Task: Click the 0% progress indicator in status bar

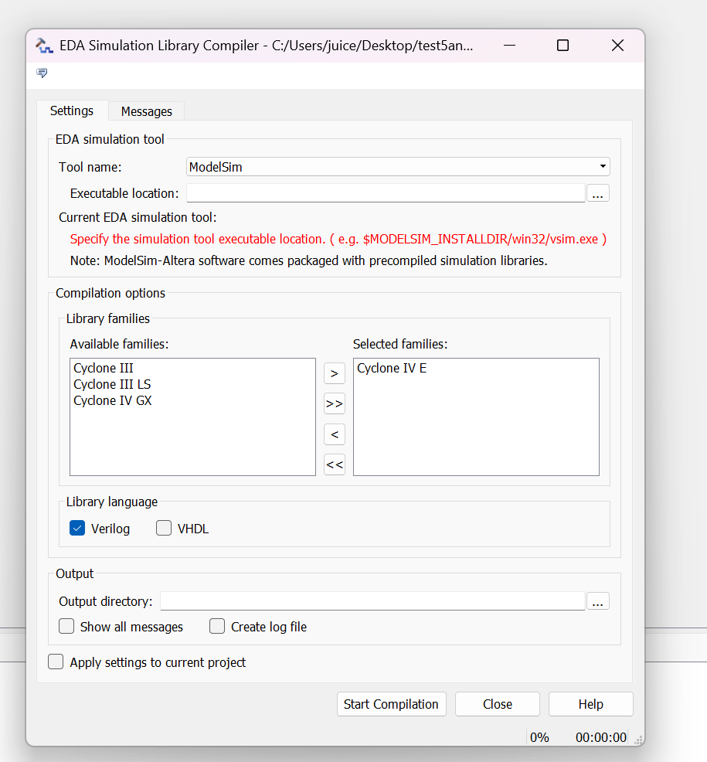Action: (539, 737)
